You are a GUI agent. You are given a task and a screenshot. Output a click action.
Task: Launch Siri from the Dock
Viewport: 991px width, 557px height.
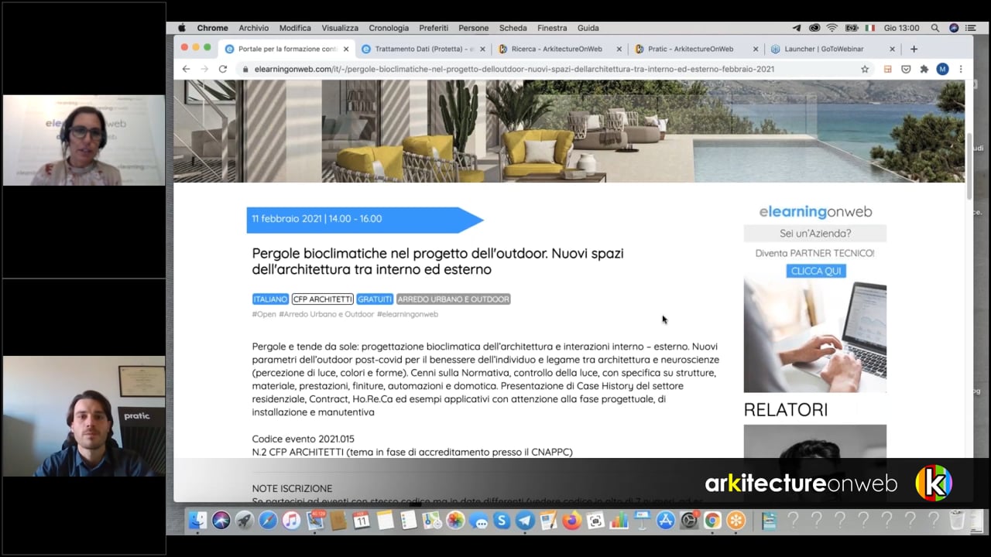[x=221, y=521]
